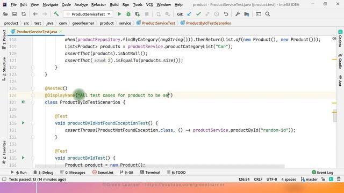This screenshot has width=344, height=193.
Task: Open the Refactor menu
Action: [x=98, y=5]
